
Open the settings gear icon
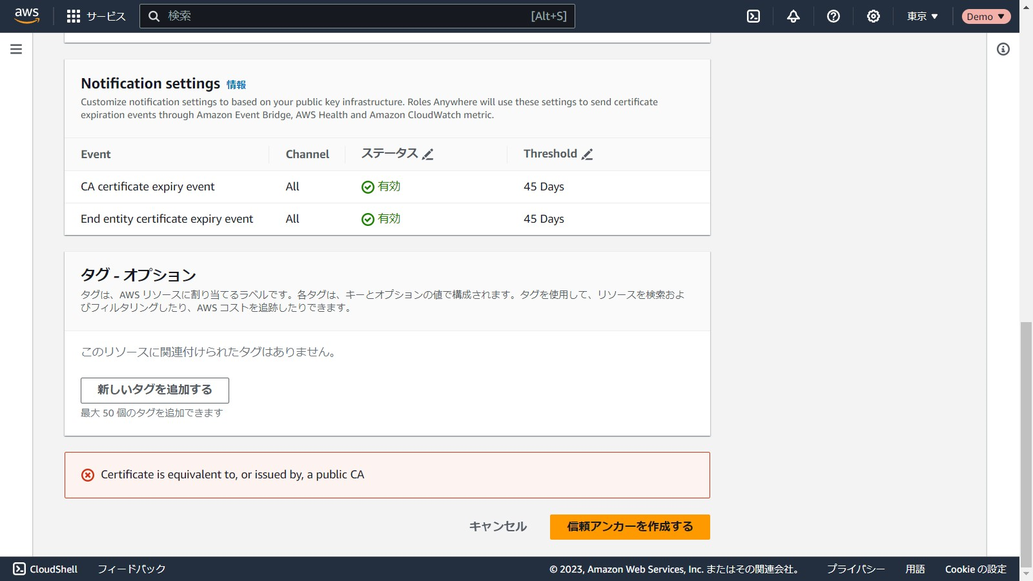tap(874, 16)
